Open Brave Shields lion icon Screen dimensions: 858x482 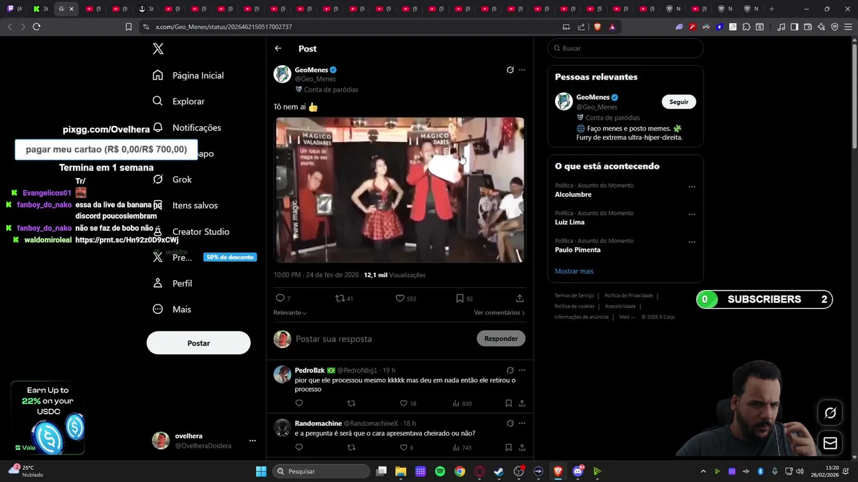point(597,27)
